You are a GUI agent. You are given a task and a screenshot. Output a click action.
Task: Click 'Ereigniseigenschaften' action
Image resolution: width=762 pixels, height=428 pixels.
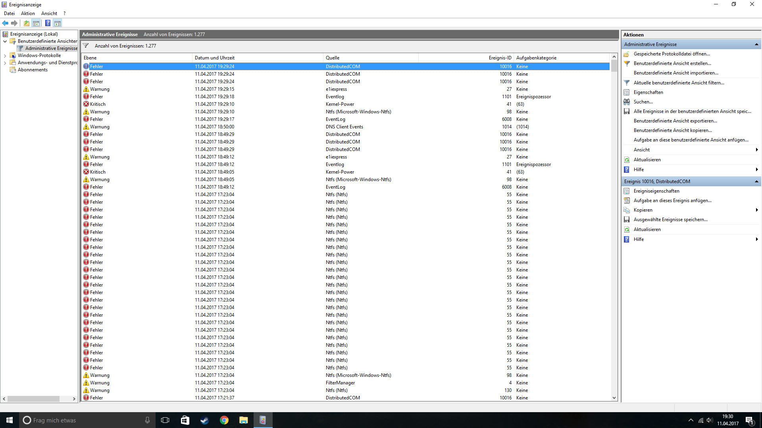pos(656,191)
